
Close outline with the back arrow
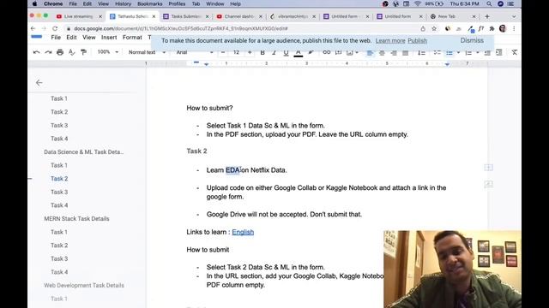[x=39, y=83]
